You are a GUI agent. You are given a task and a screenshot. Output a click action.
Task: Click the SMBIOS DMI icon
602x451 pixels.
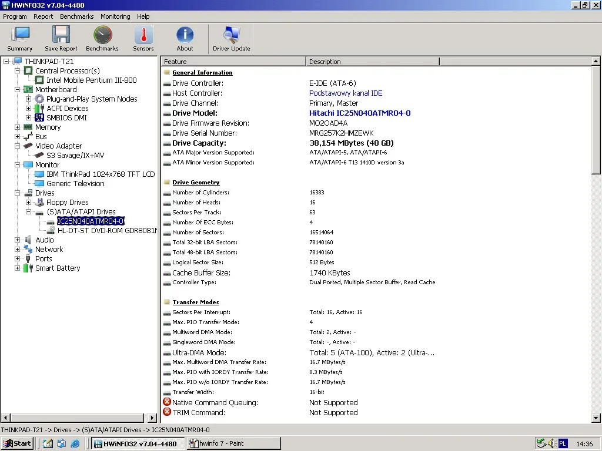[x=39, y=117]
